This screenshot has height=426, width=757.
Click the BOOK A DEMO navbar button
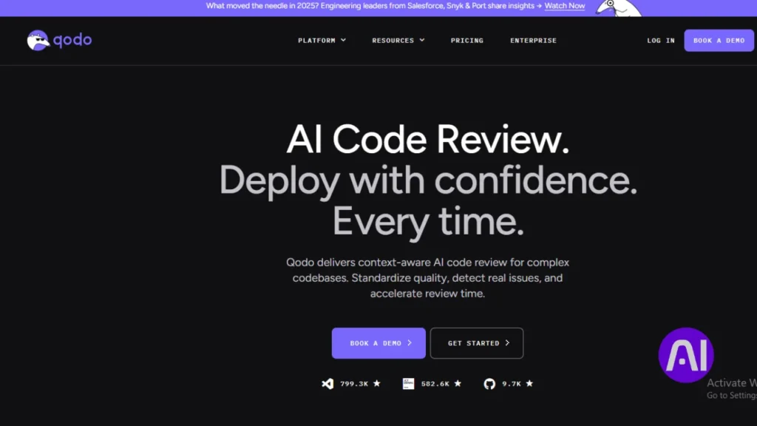click(x=719, y=41)
